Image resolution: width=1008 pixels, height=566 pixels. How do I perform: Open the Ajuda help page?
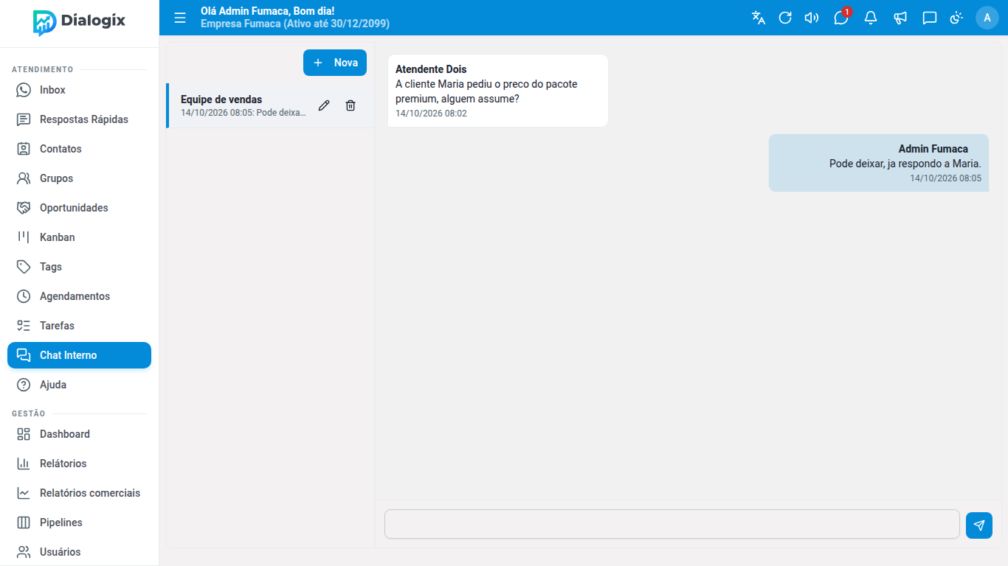pyautogui.click(x=79, y=385)
